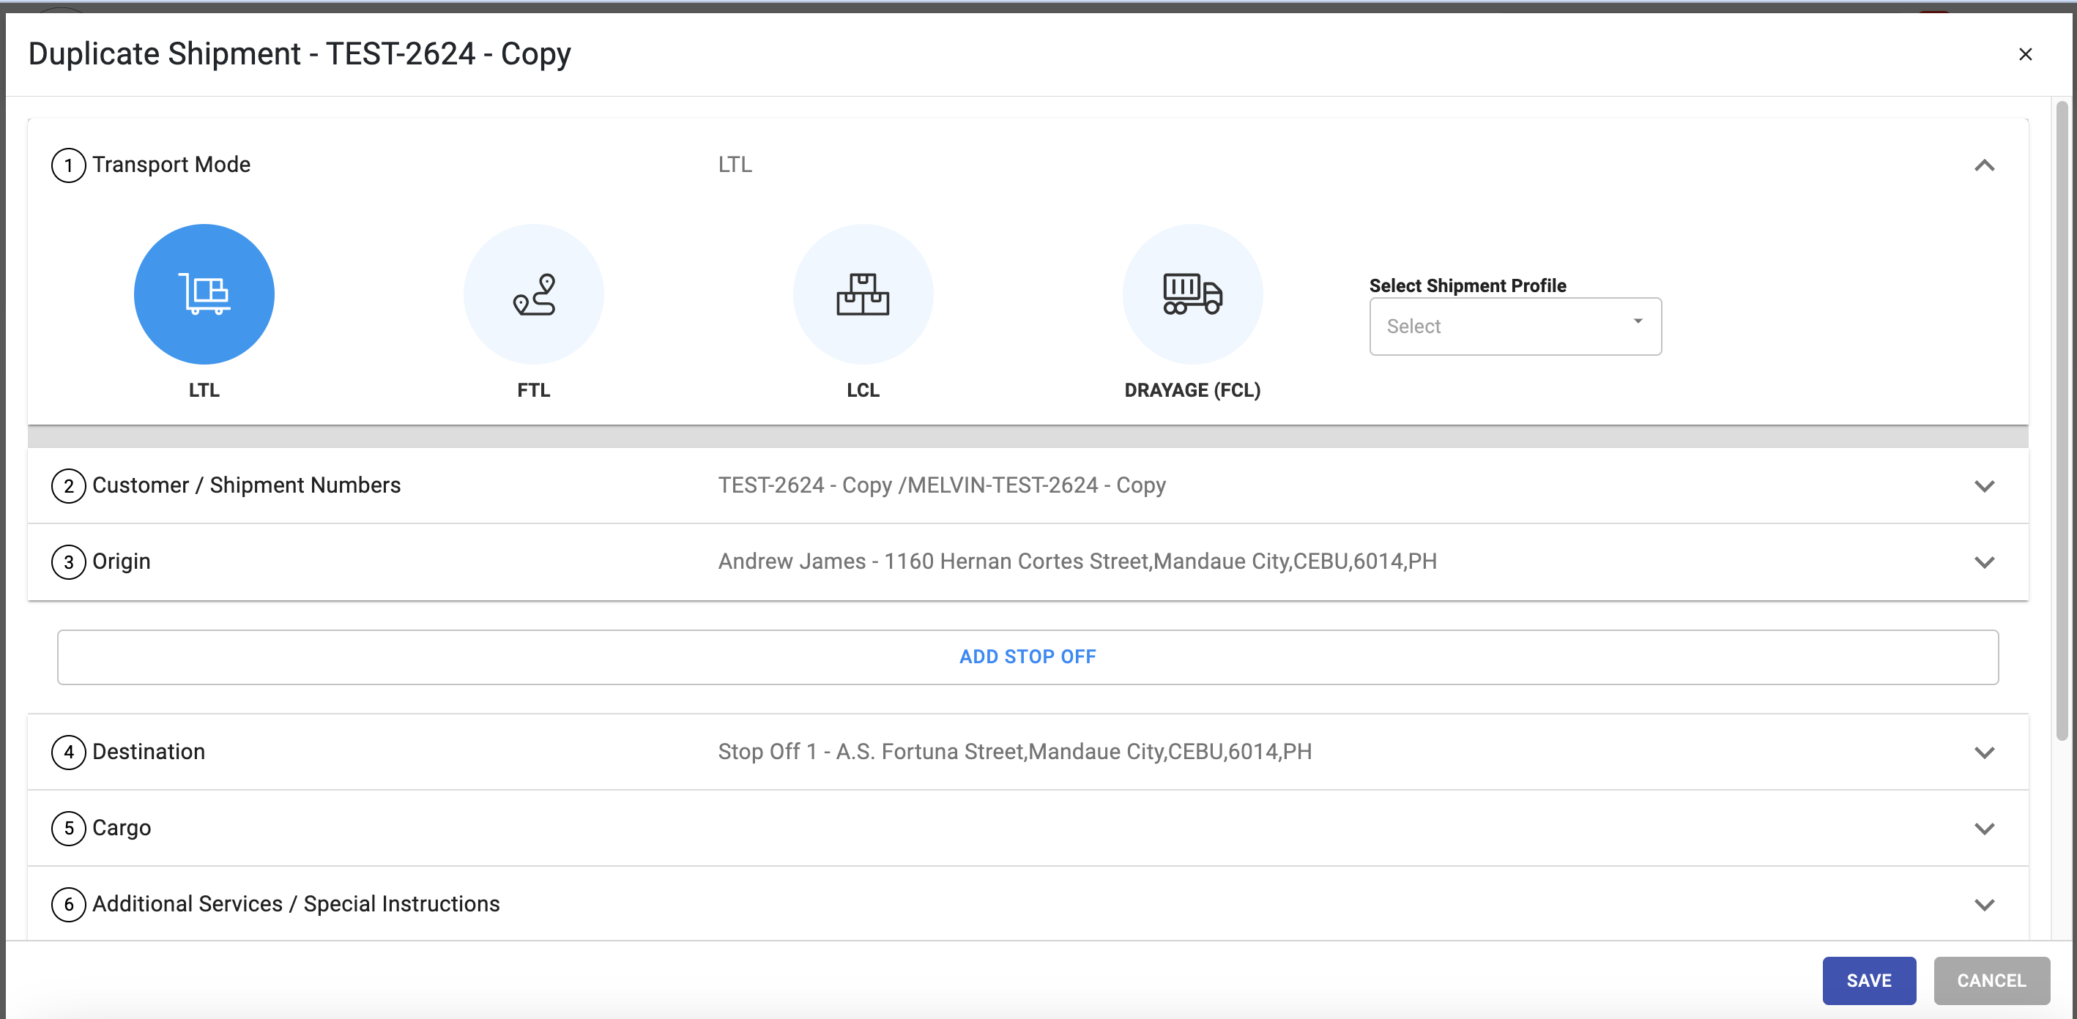This screenshot has height=1019, width=2077.
Task: Expand the Cargo section chevron
Action: [x=1983, y=828]
